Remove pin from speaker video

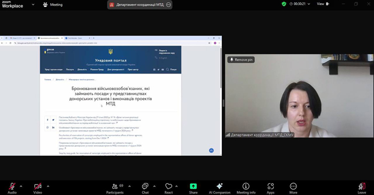241,60
